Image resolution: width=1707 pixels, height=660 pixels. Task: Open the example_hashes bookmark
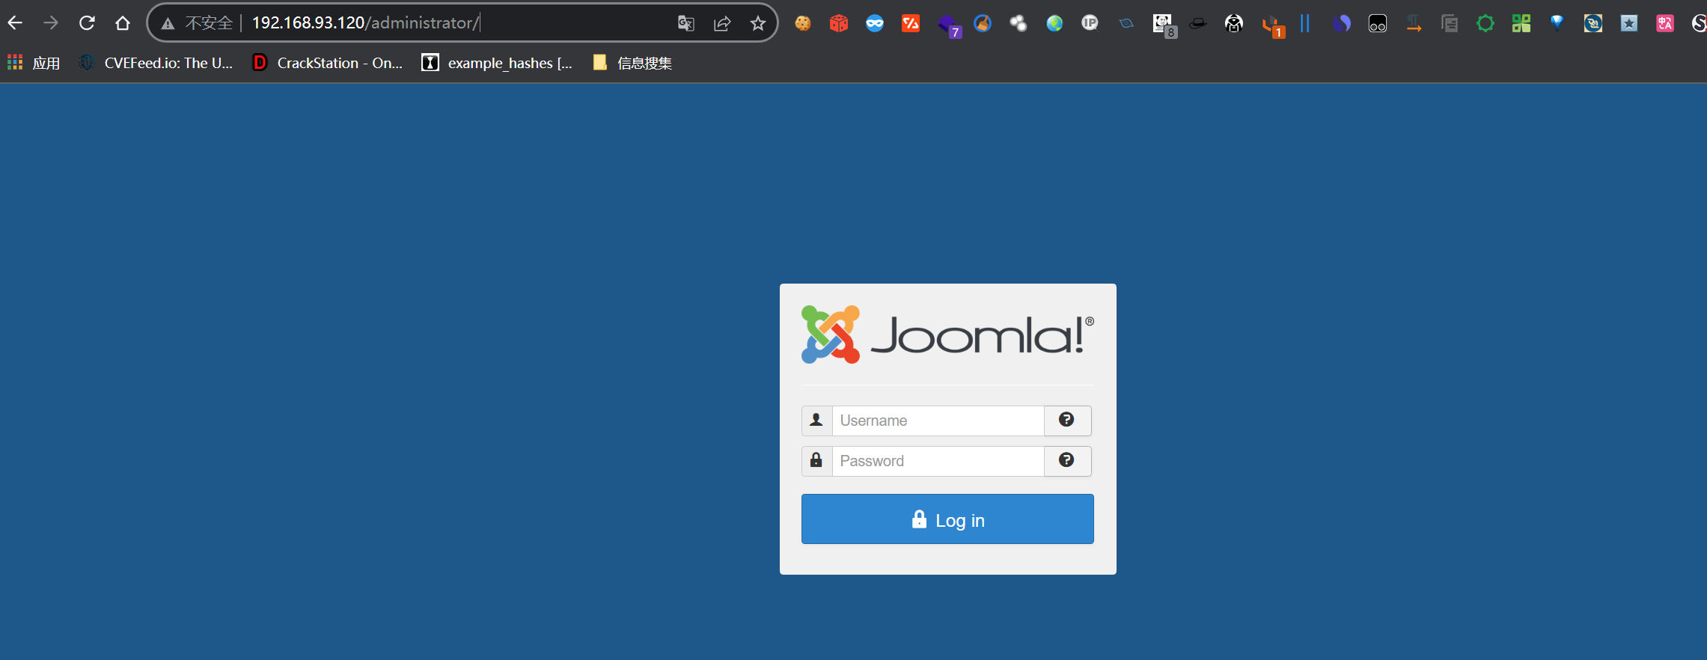point(497,63)
